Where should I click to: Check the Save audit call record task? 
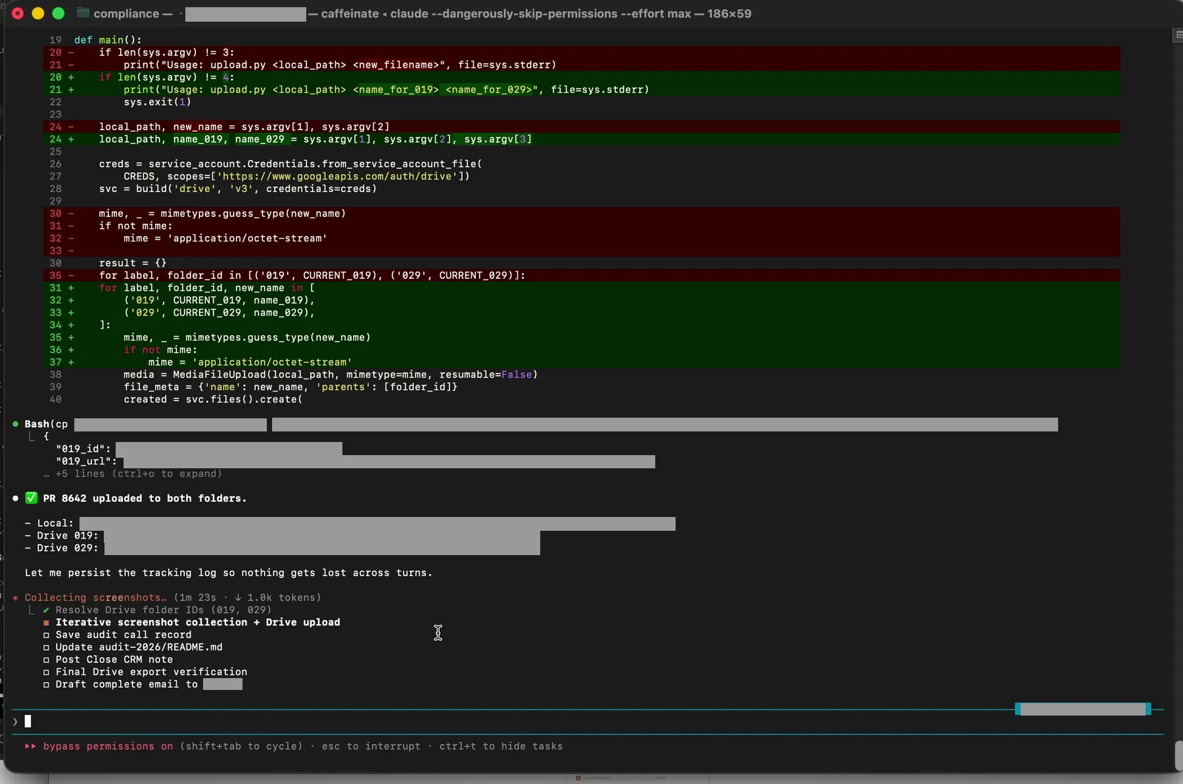[46, 635]
